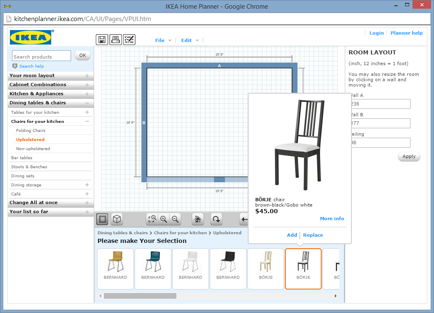Click More info for BÖRJE chair
The width and height of the screenshot is (434, 313).
point(332,219)
